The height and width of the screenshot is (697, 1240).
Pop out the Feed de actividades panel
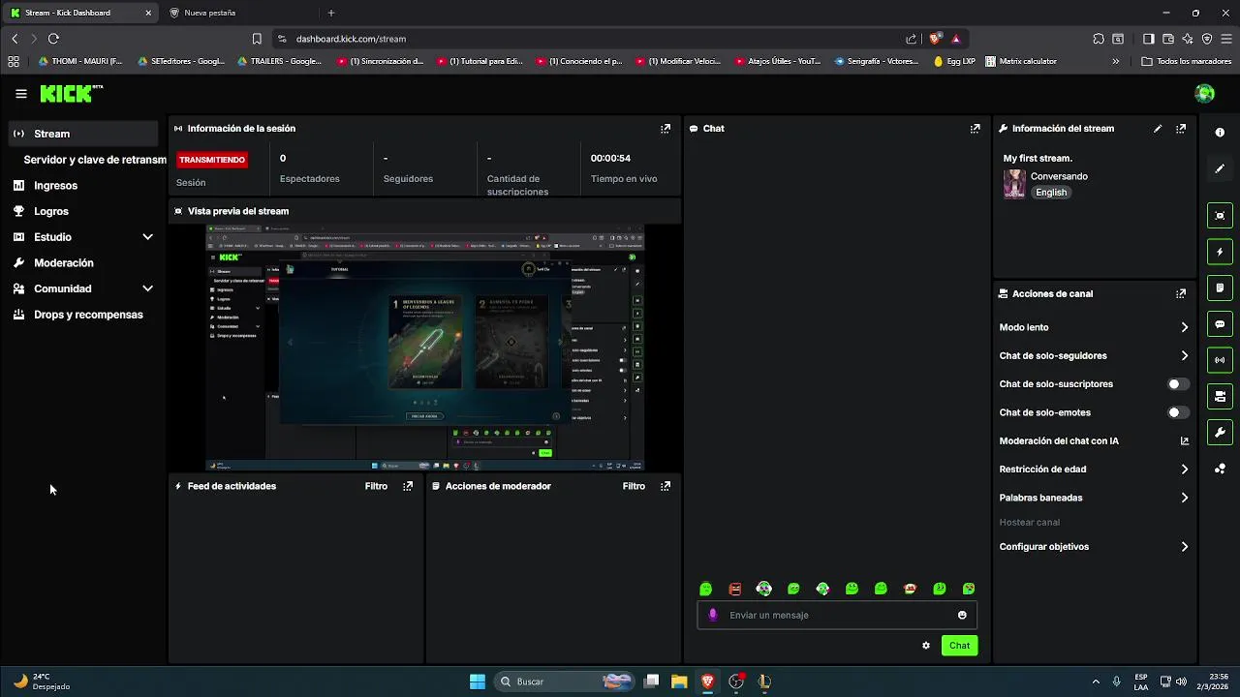tap(408, 486)
